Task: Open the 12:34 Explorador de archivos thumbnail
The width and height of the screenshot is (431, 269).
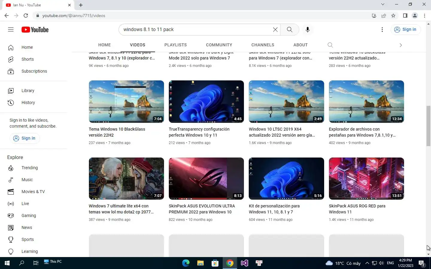Action: coord(366,102)
